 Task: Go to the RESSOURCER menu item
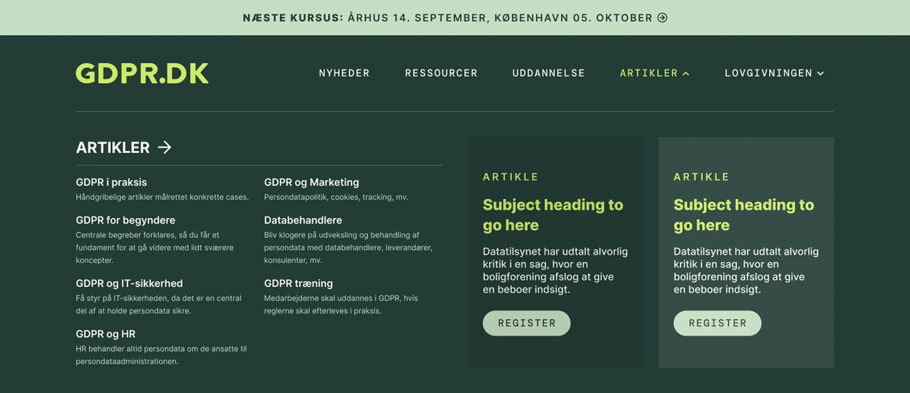[441, 73]
